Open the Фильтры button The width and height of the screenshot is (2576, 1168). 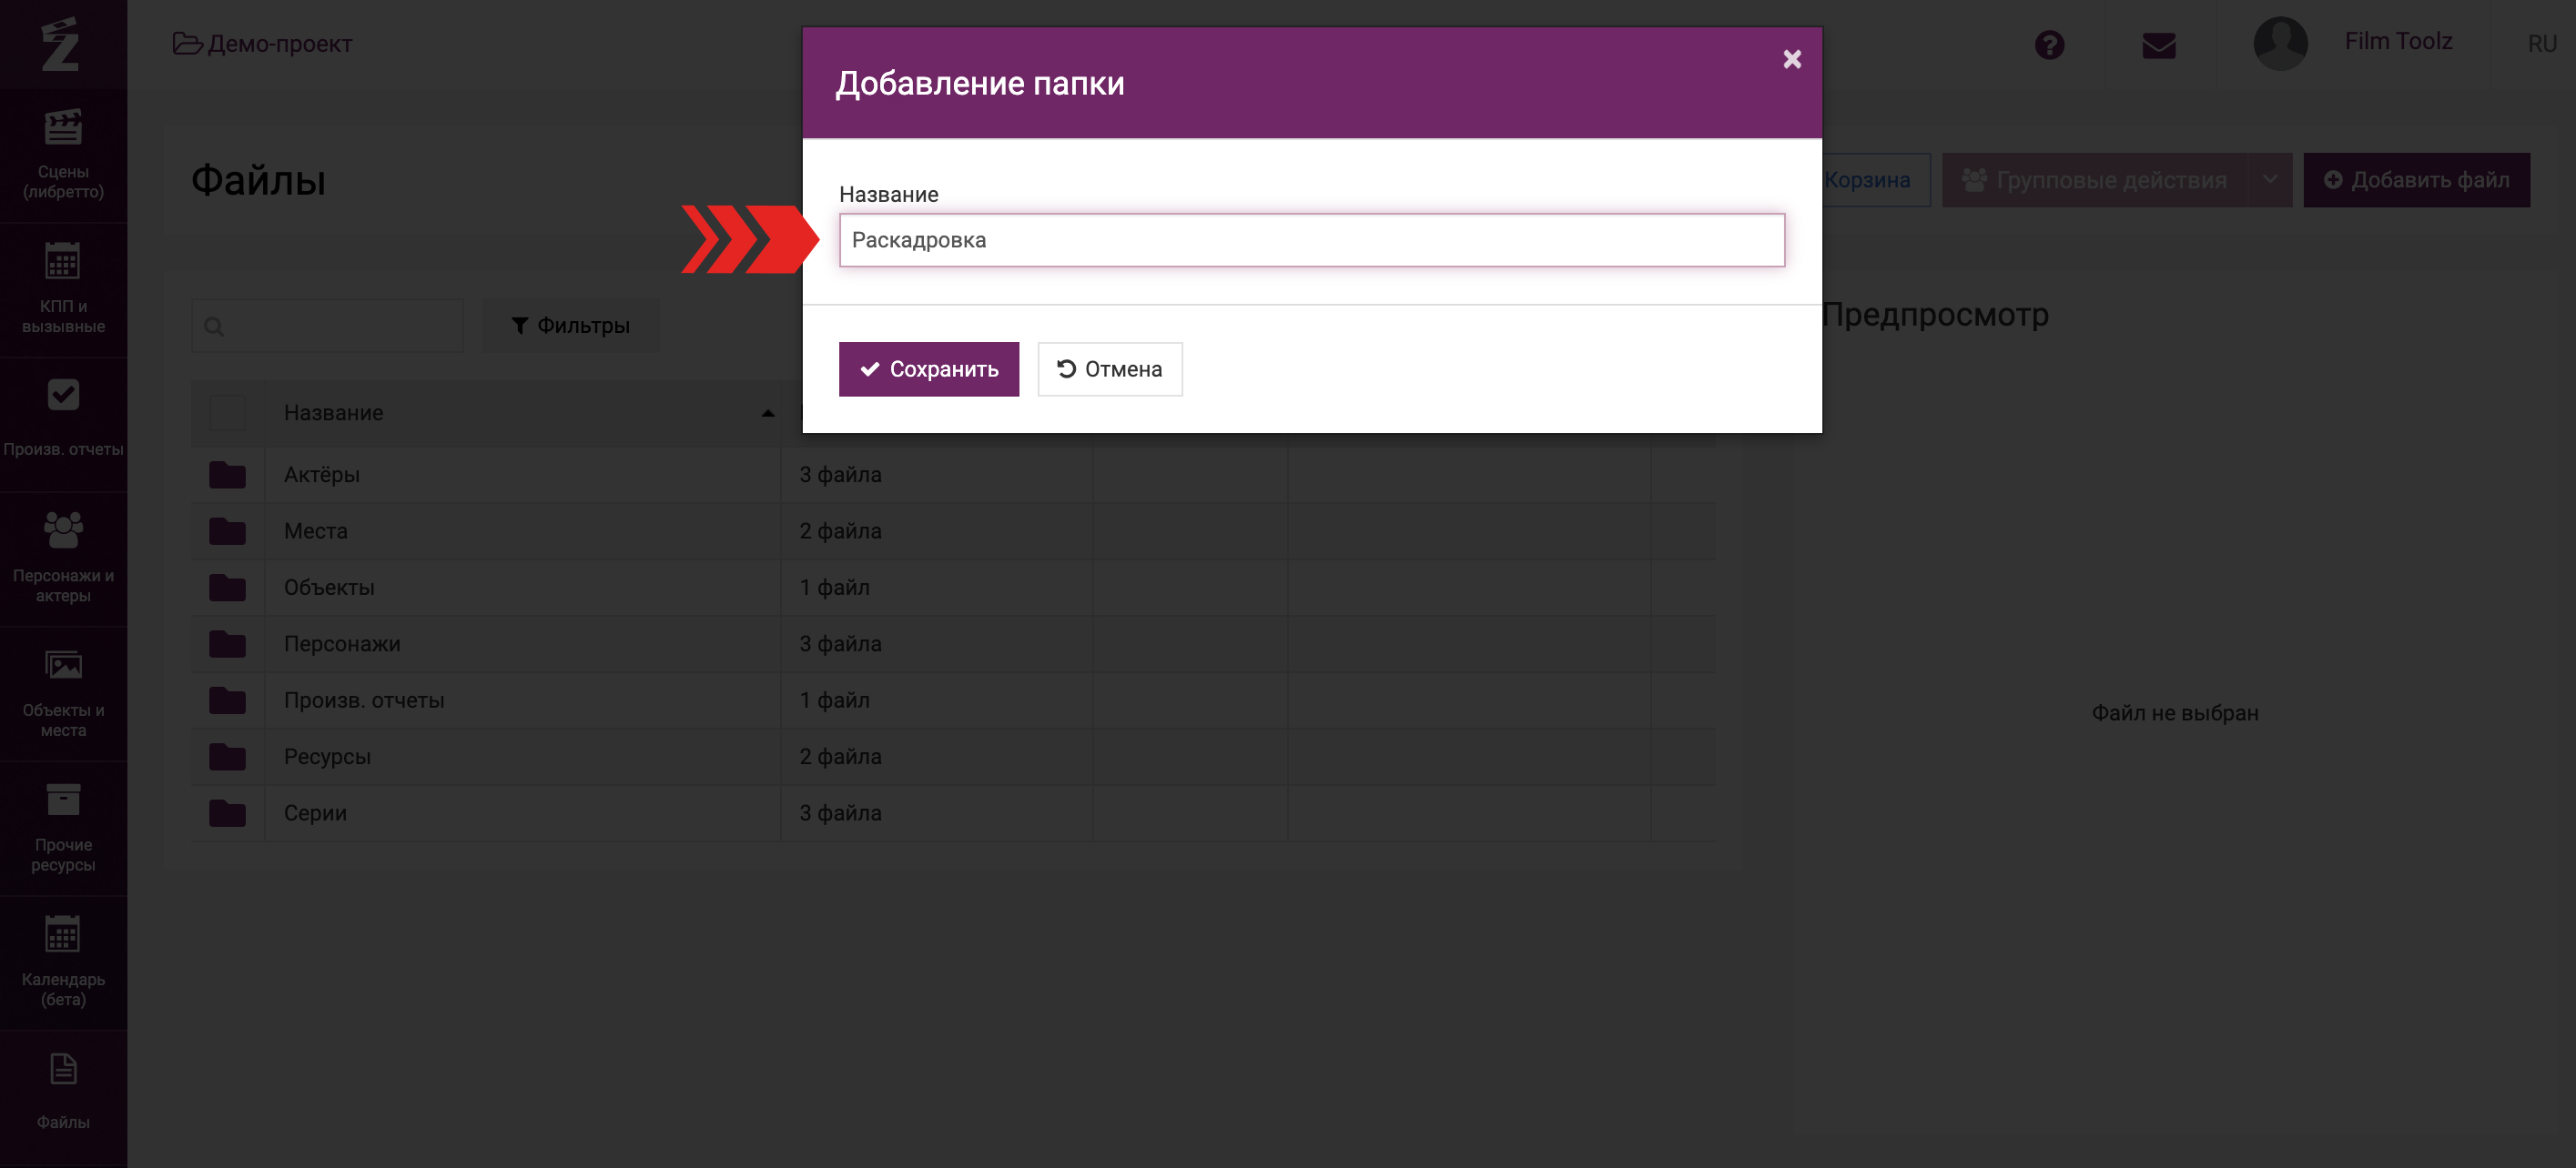click(570, 326)
